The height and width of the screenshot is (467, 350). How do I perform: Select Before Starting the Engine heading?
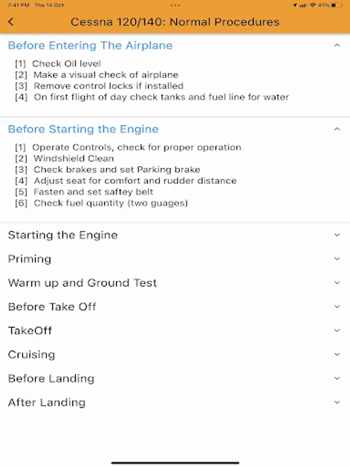83,129
